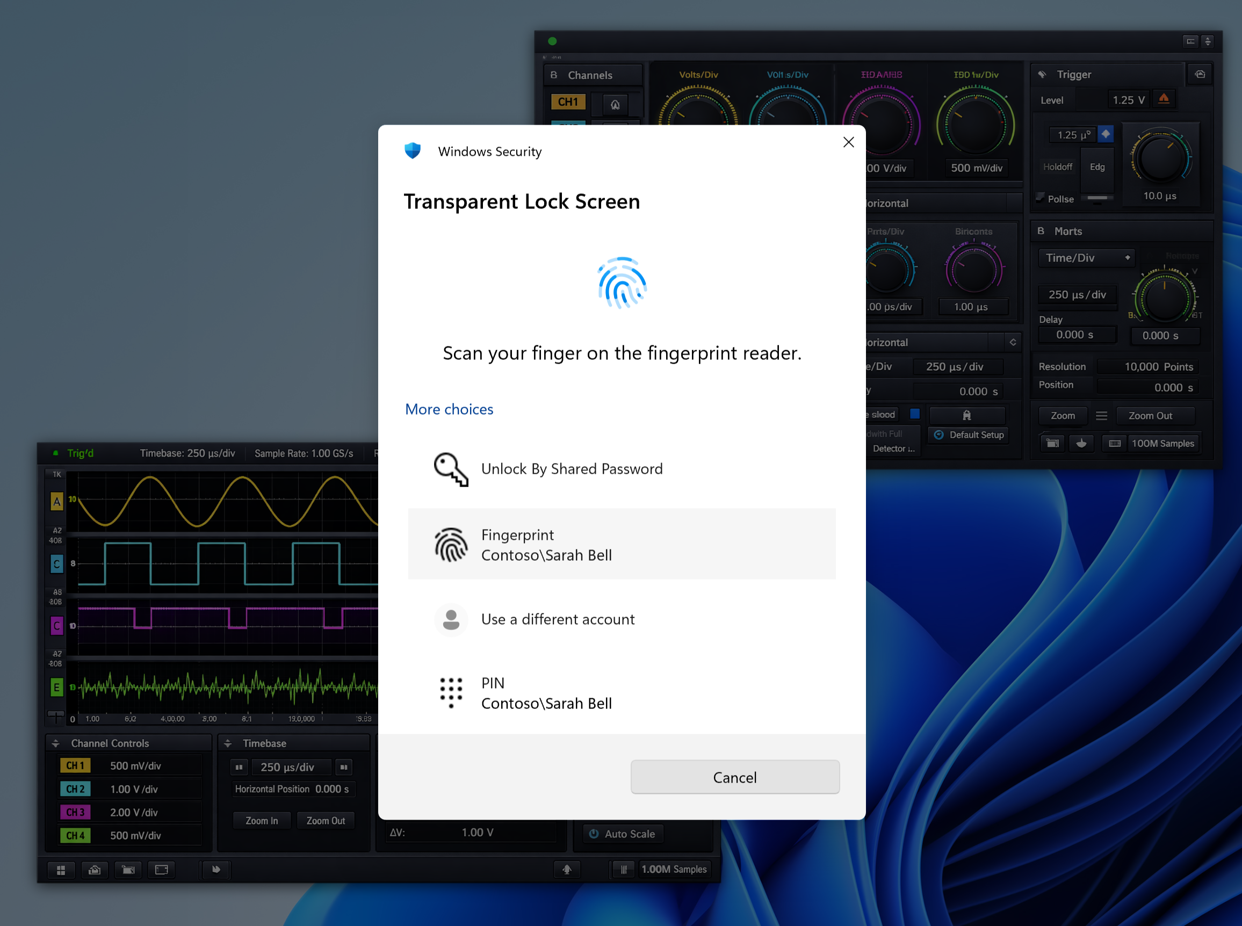Select the CH1 tab in Channels
This screenshot has height=926, width=1242.
click(568, 102)
